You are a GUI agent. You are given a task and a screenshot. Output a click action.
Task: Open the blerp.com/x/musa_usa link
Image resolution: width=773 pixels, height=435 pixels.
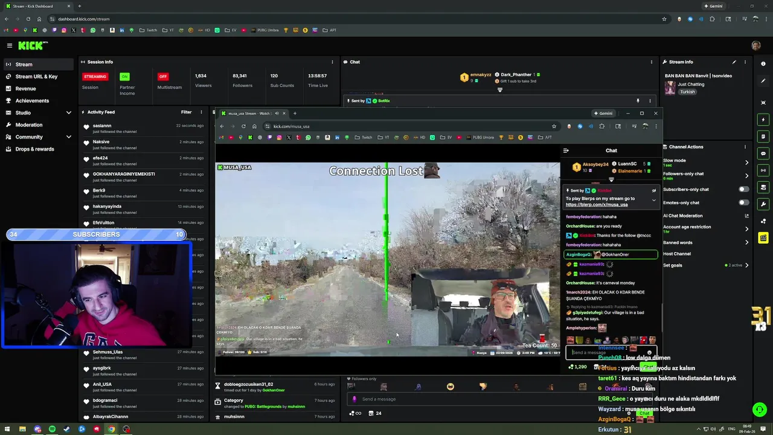point(597,204)
